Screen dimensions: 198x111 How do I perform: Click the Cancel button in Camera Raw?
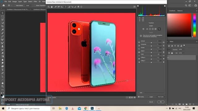[x=151, y=102]
